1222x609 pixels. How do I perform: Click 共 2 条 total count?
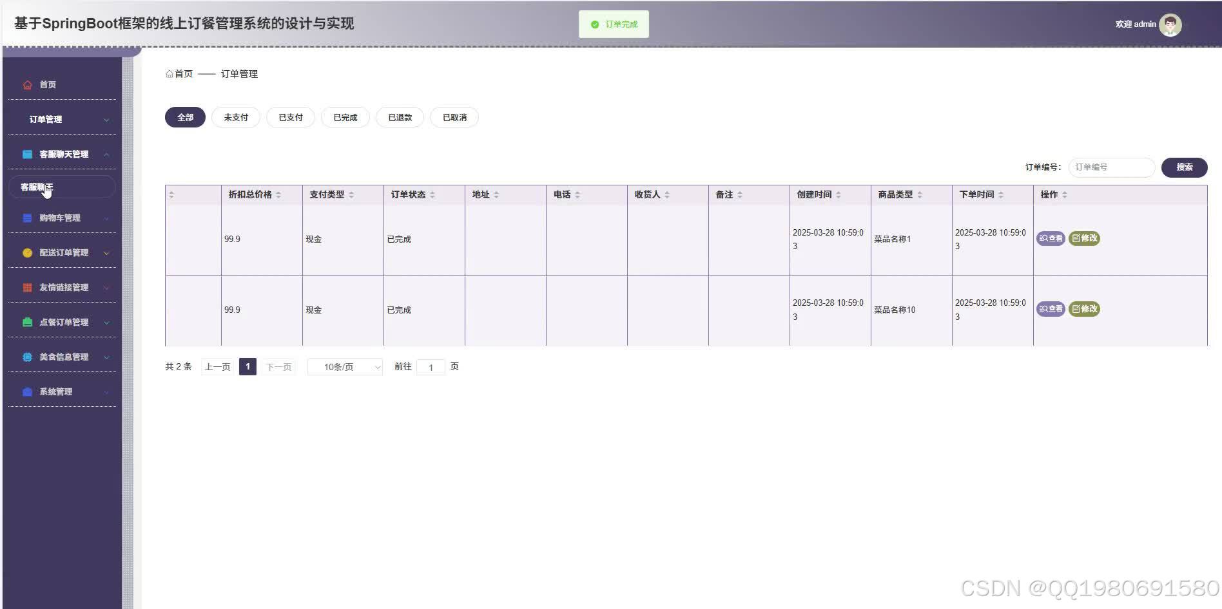(x=179, y=367)
